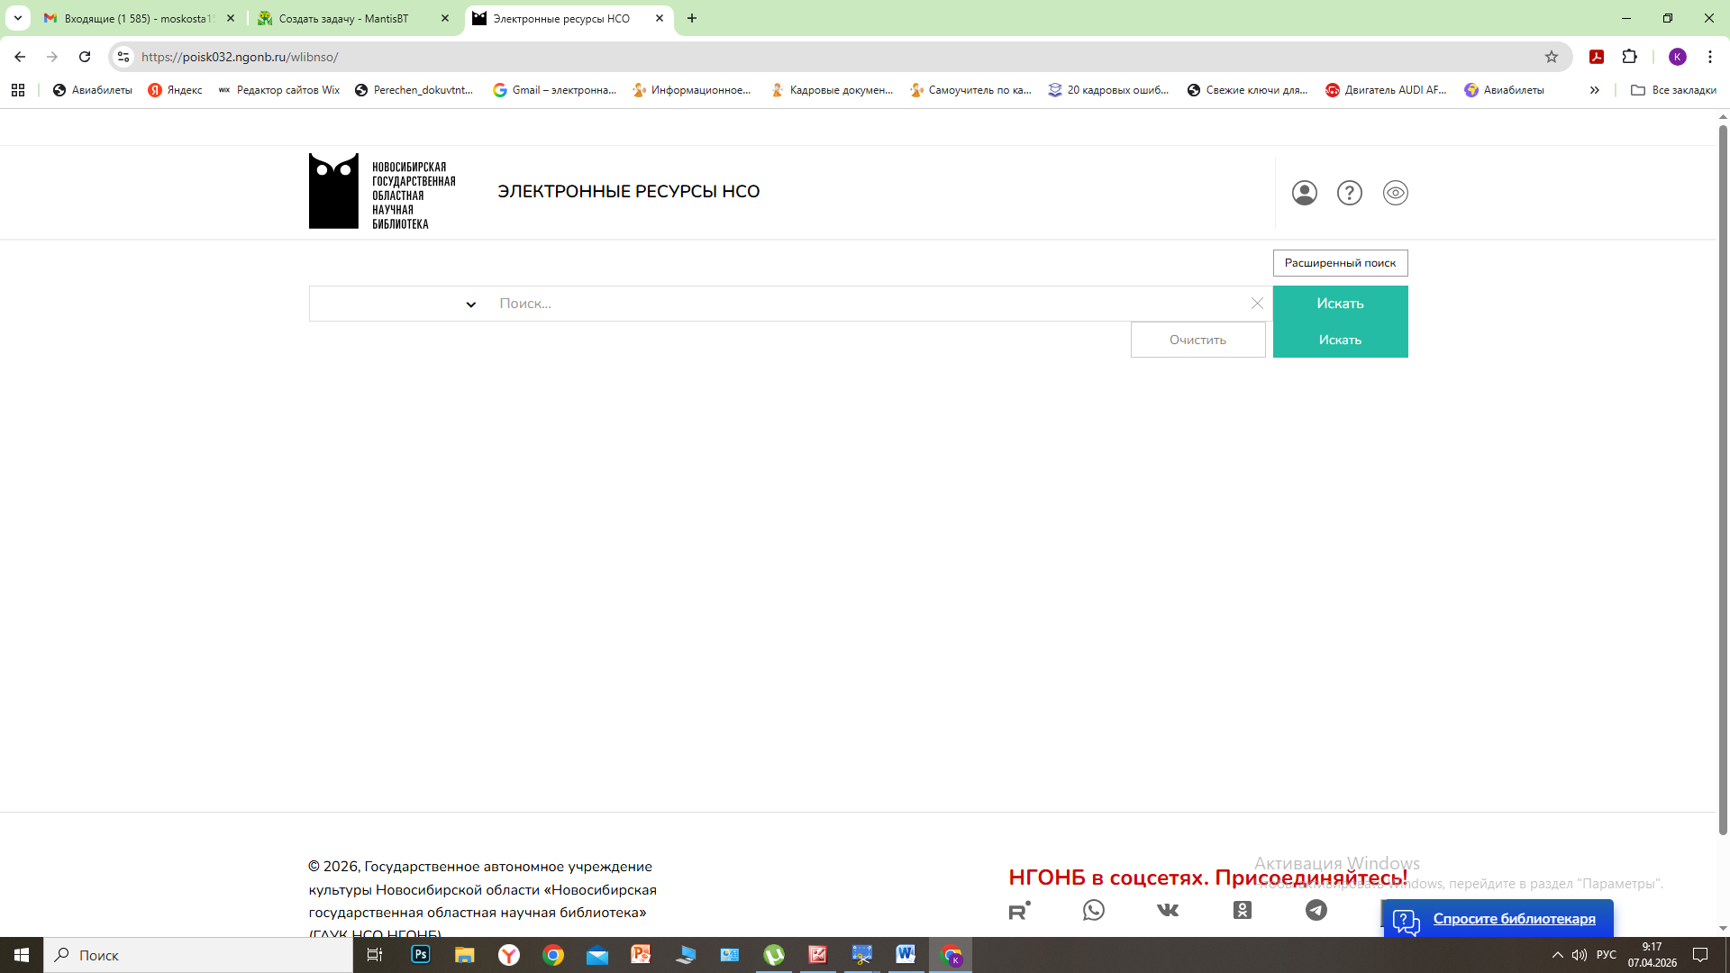Open the WhatsApp social icon
Screen dimensions: 1730x973
tap(1093, 910)
